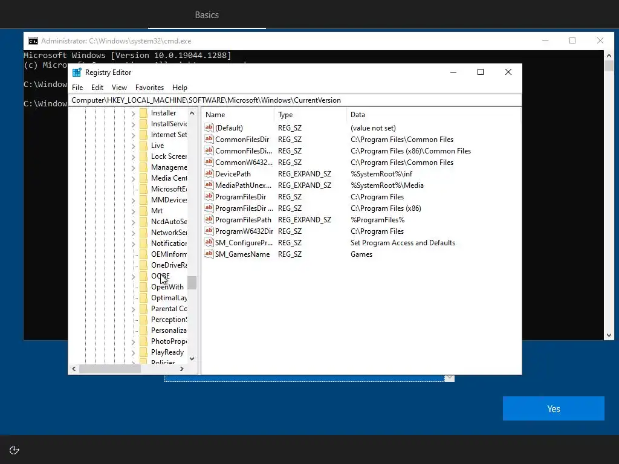Click the MicrosoftE folder icon

143,189
